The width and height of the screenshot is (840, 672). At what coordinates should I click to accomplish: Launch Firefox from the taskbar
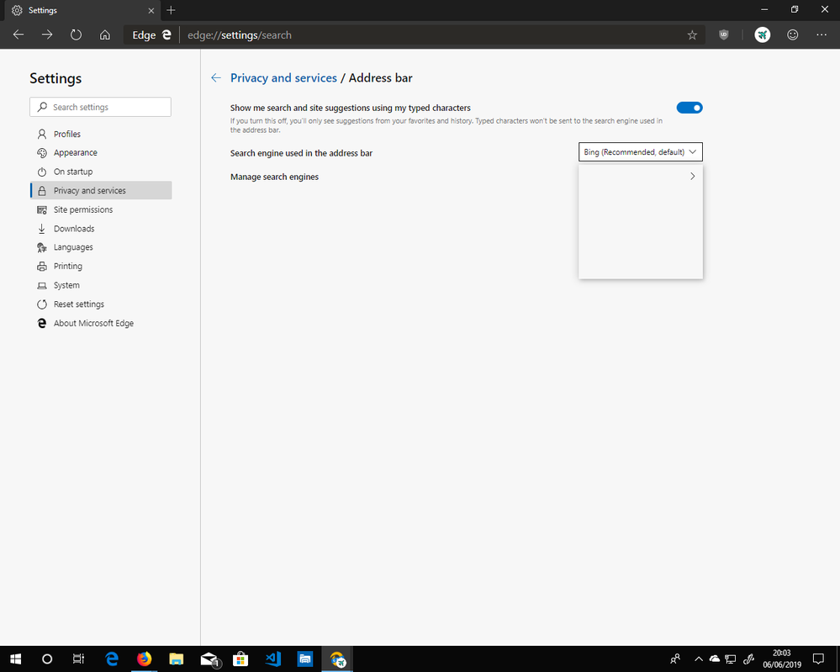pos(144,659)
